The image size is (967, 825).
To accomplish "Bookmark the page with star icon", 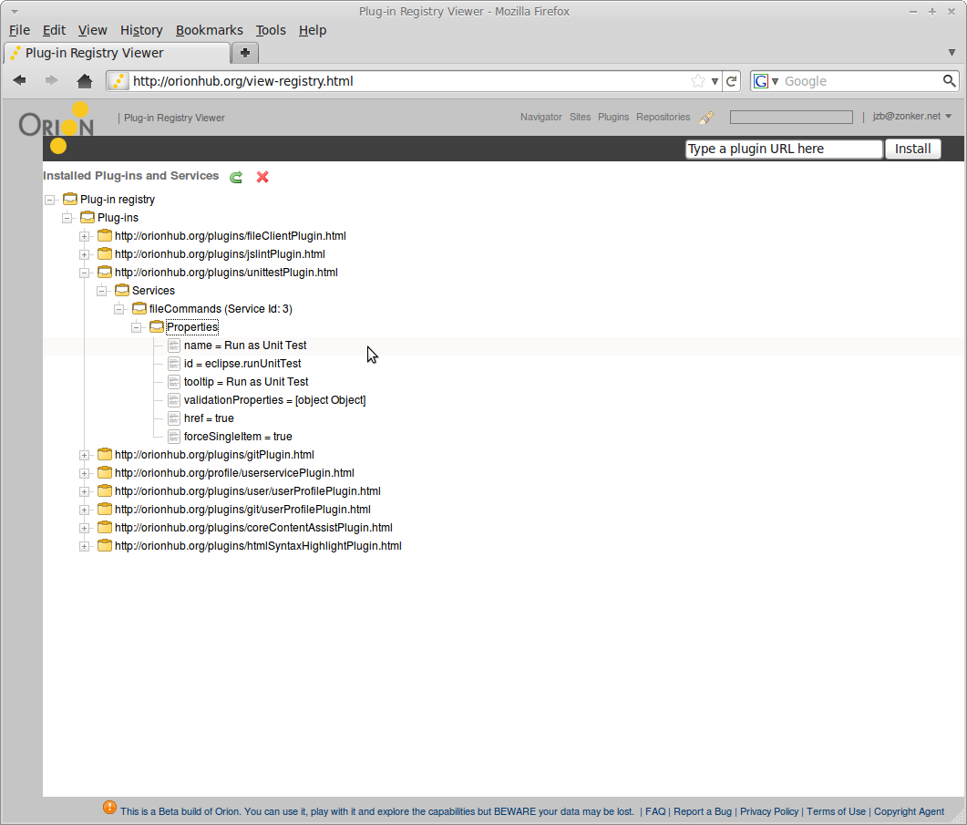I will point(698,81).
